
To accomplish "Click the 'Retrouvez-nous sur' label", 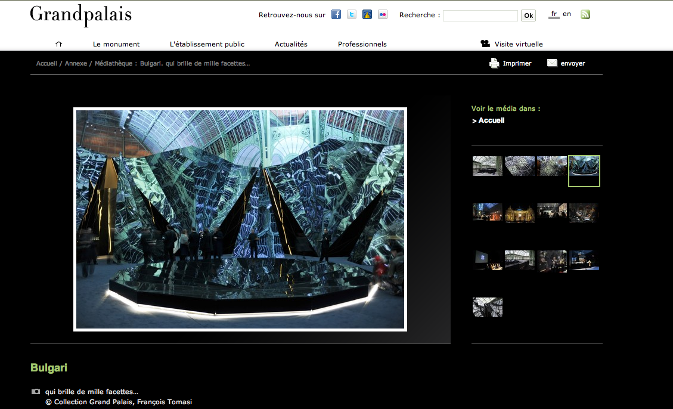I will point(292,15).
